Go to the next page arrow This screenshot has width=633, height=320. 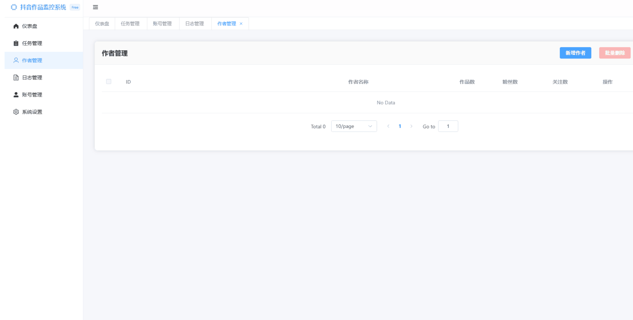pyautogui.click(x=411, y=126)
